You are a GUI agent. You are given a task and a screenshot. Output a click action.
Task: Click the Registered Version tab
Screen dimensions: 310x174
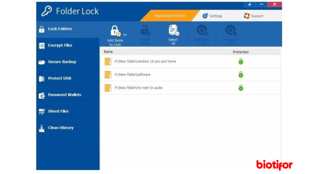pyautogui.click(x=170, y=16)
